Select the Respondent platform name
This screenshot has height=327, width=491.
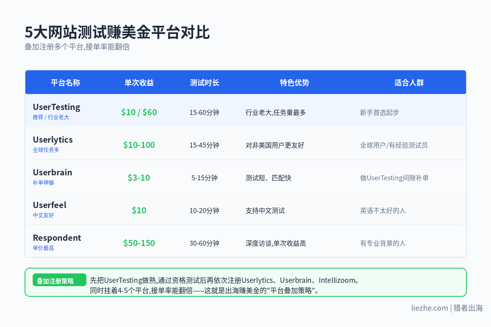(57, 238)
